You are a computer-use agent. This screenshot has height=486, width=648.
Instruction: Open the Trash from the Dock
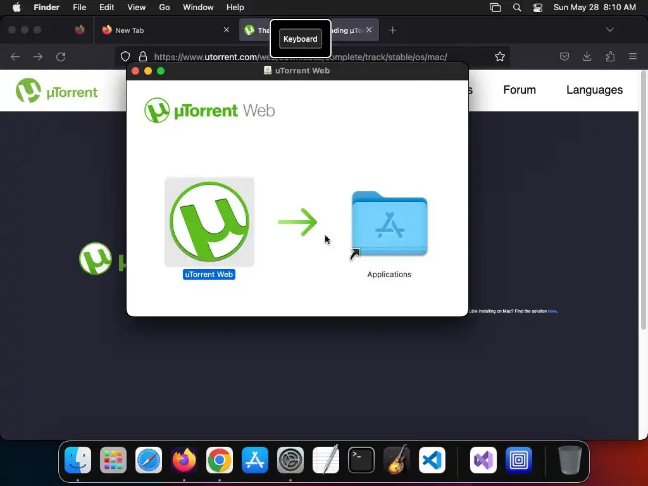point(570,460)
